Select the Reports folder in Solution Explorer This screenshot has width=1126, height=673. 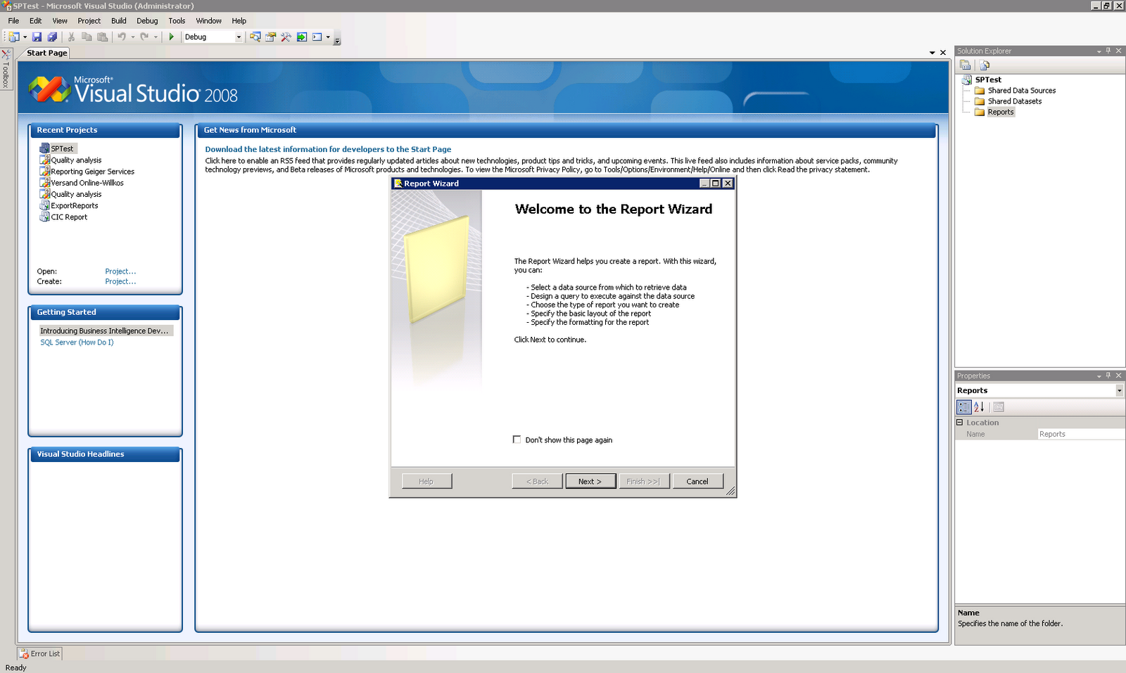click(1000, 112)
